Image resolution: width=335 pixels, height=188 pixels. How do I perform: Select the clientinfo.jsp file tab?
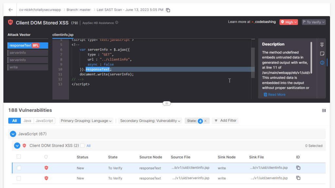tap(63, 35)
